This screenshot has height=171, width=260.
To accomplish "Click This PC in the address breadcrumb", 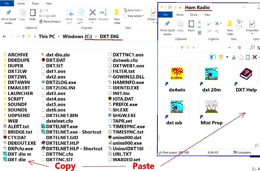I will coord(47,36).
